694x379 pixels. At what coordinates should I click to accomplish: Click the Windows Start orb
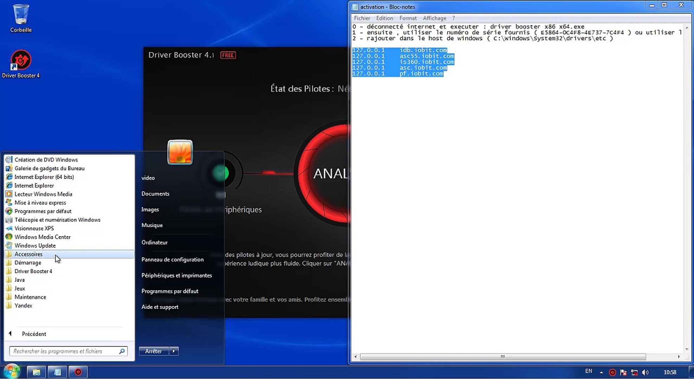(12, 372)
